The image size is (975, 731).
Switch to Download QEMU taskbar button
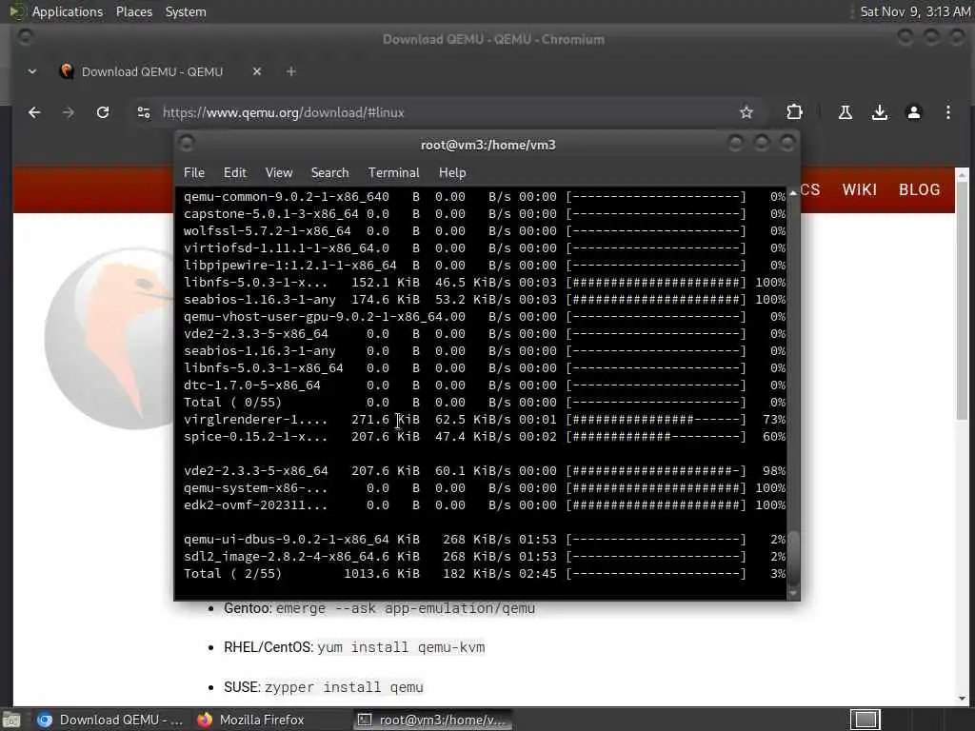click(109, 720)
